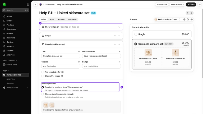This screenshot has height=114, width=203.
Task: Go to previous bundle arrow
Action: pyautogui.click(x=188, y=13)
